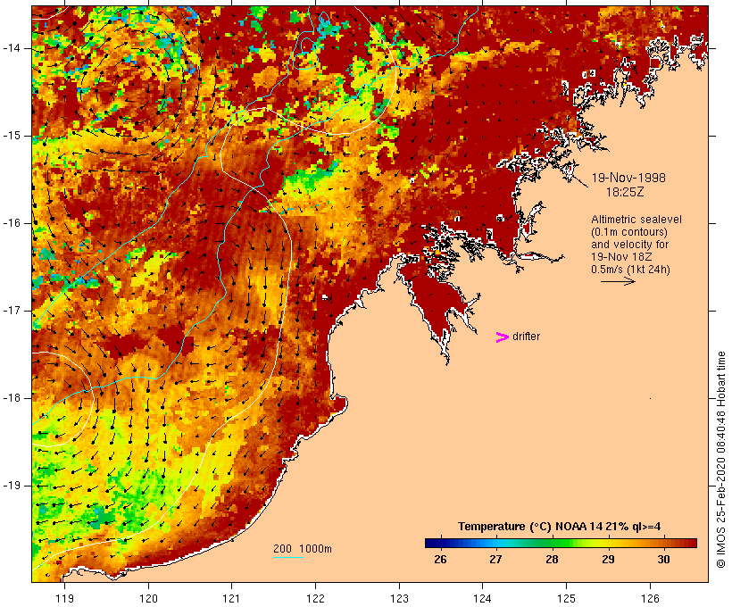Click the -15 latitude axis label

(12, 136)
